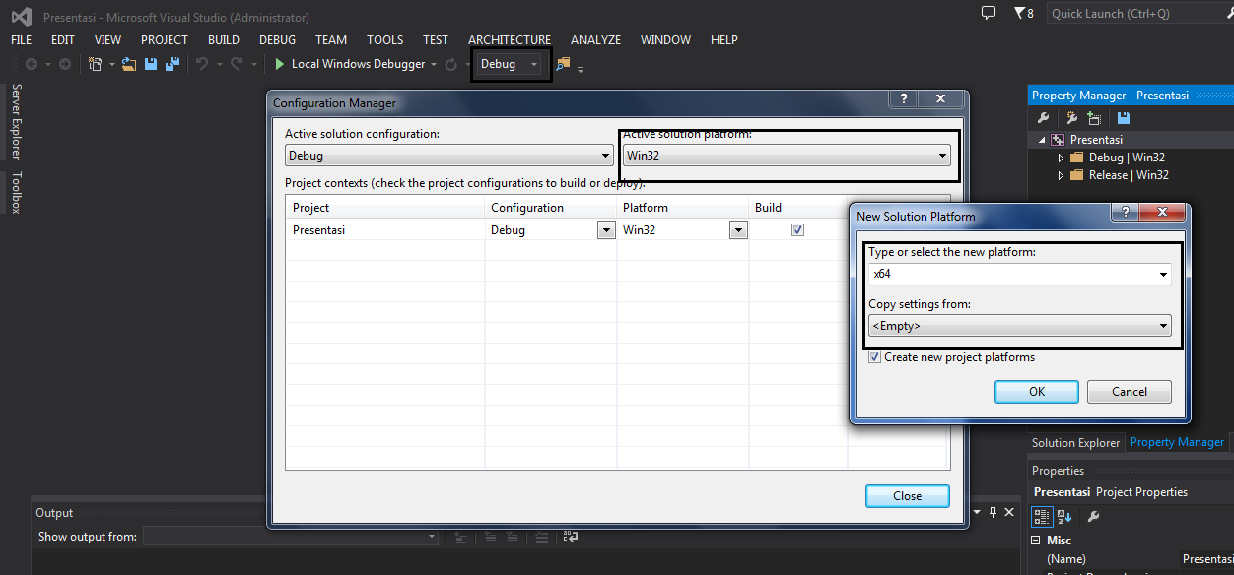Save the property sheet in Property Manager
The width and height of the screenshot is (1234, 575).
click(x=1124, y=117)
